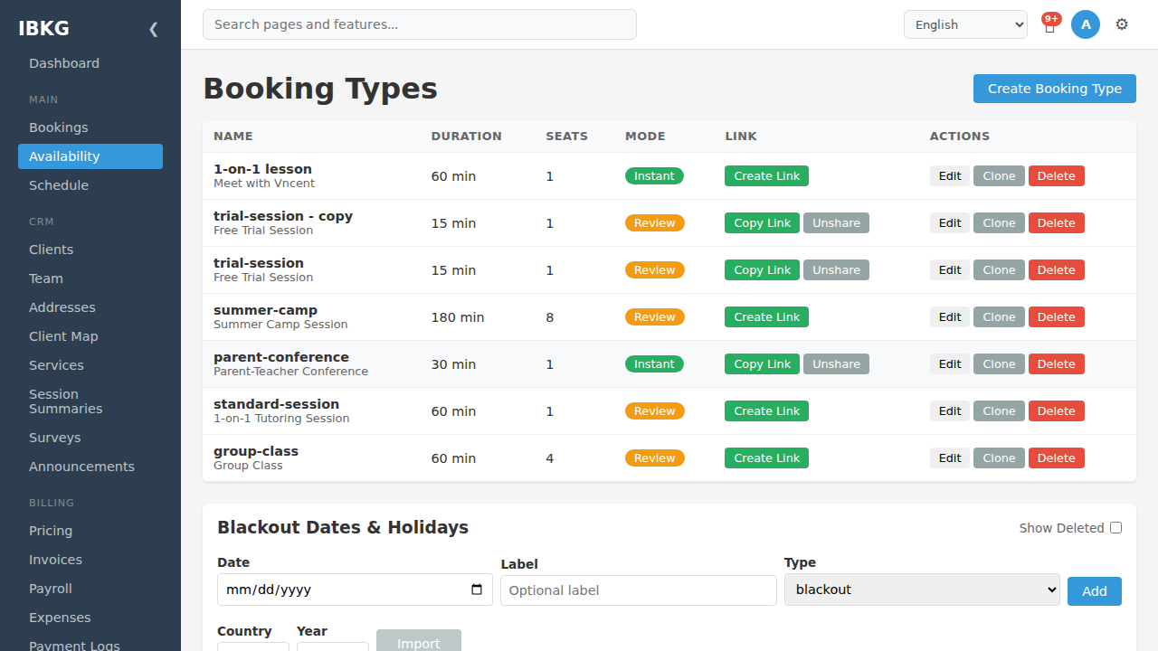Copy Link for trial-session
The width and height of the screenshot is (1158, 651).
coord(762,270)
